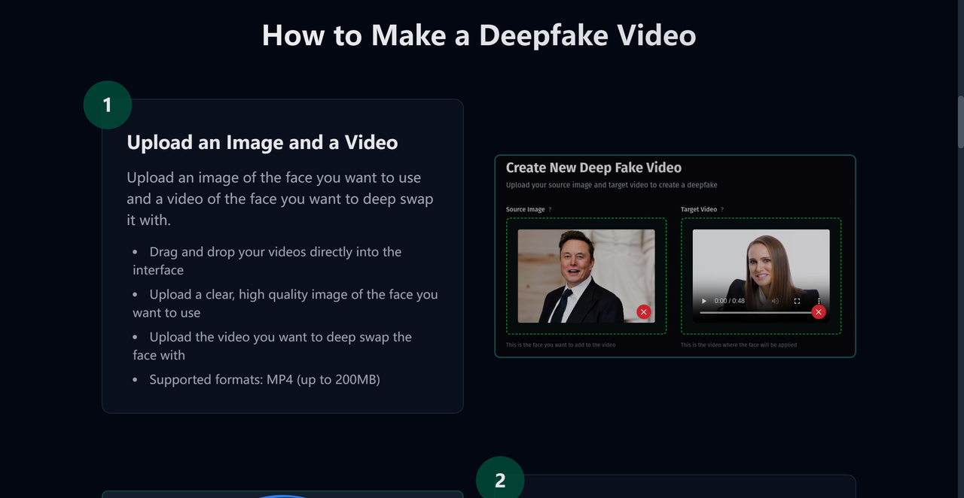Click the 'Upload a clear, high quality image' bullet
This screenshot has height=498, width=964.
click(285, 303)
